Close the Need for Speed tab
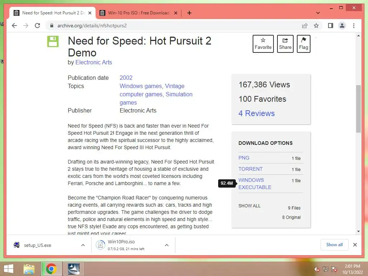The image size is (368, 276). click(x=89, y=13)
